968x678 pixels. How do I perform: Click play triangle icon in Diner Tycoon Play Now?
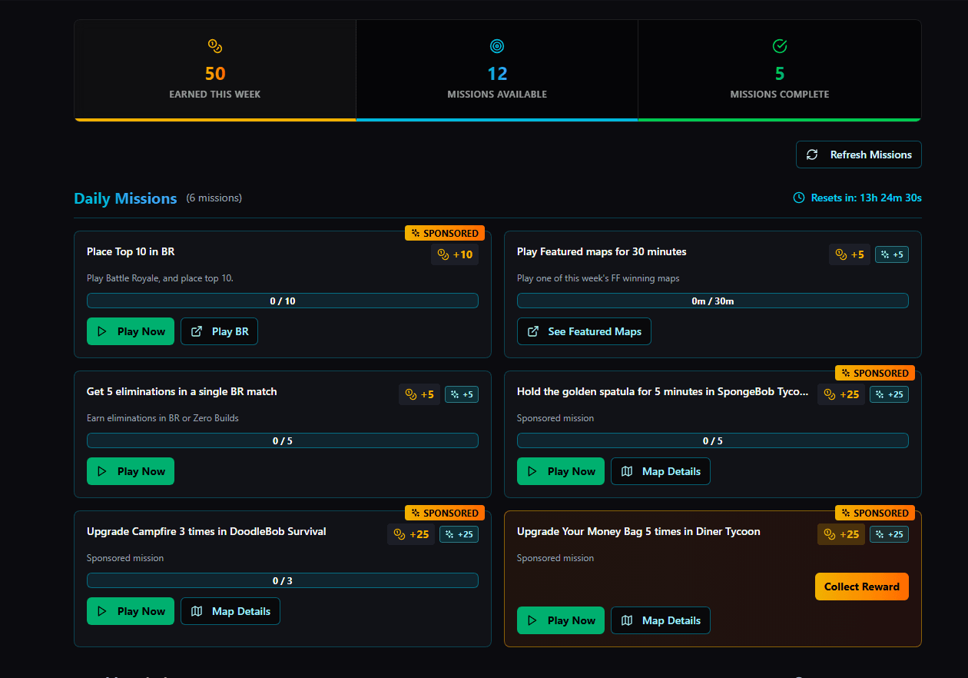(x=532, y=620)
